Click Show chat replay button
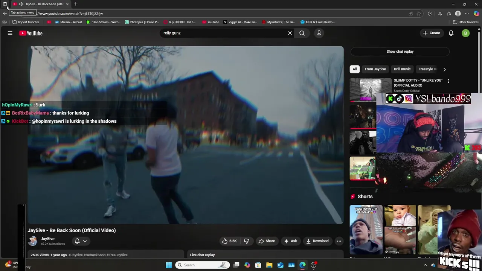Viewport: 482px width, 271px height. (x=400, y=52)
